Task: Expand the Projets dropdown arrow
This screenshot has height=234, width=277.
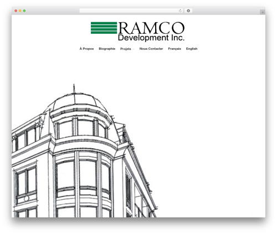Action: pyautogui.click(x=134, y=49)
